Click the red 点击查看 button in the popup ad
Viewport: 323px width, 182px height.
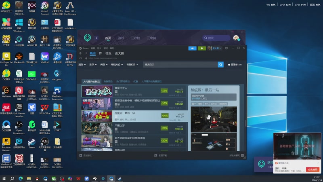(313, 169)
